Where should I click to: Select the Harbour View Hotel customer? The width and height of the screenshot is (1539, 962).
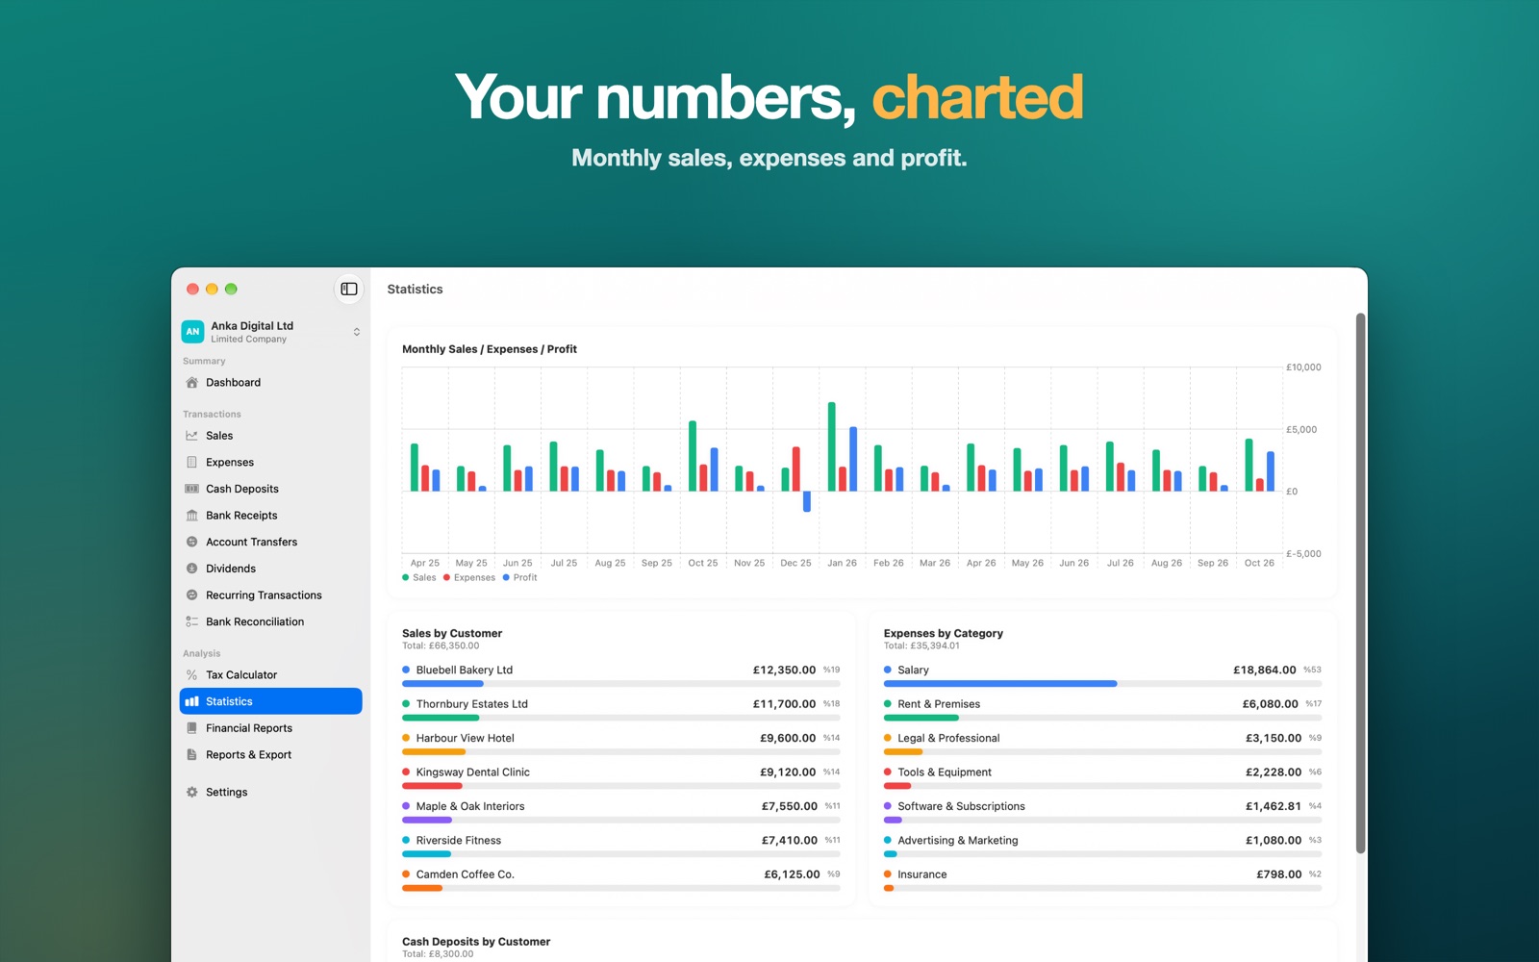pyautogui.click(x=621, y=744)
